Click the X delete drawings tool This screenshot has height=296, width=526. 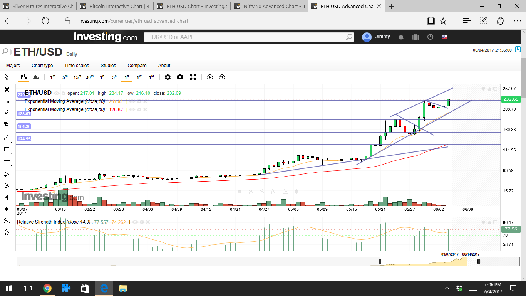pyautogui.click(x=7, y=90)
